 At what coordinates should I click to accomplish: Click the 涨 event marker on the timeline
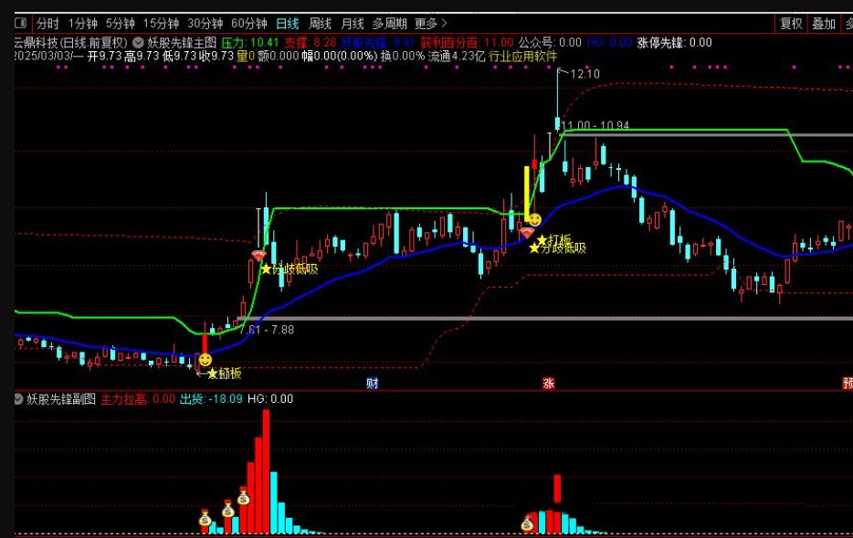pos(549,383)
